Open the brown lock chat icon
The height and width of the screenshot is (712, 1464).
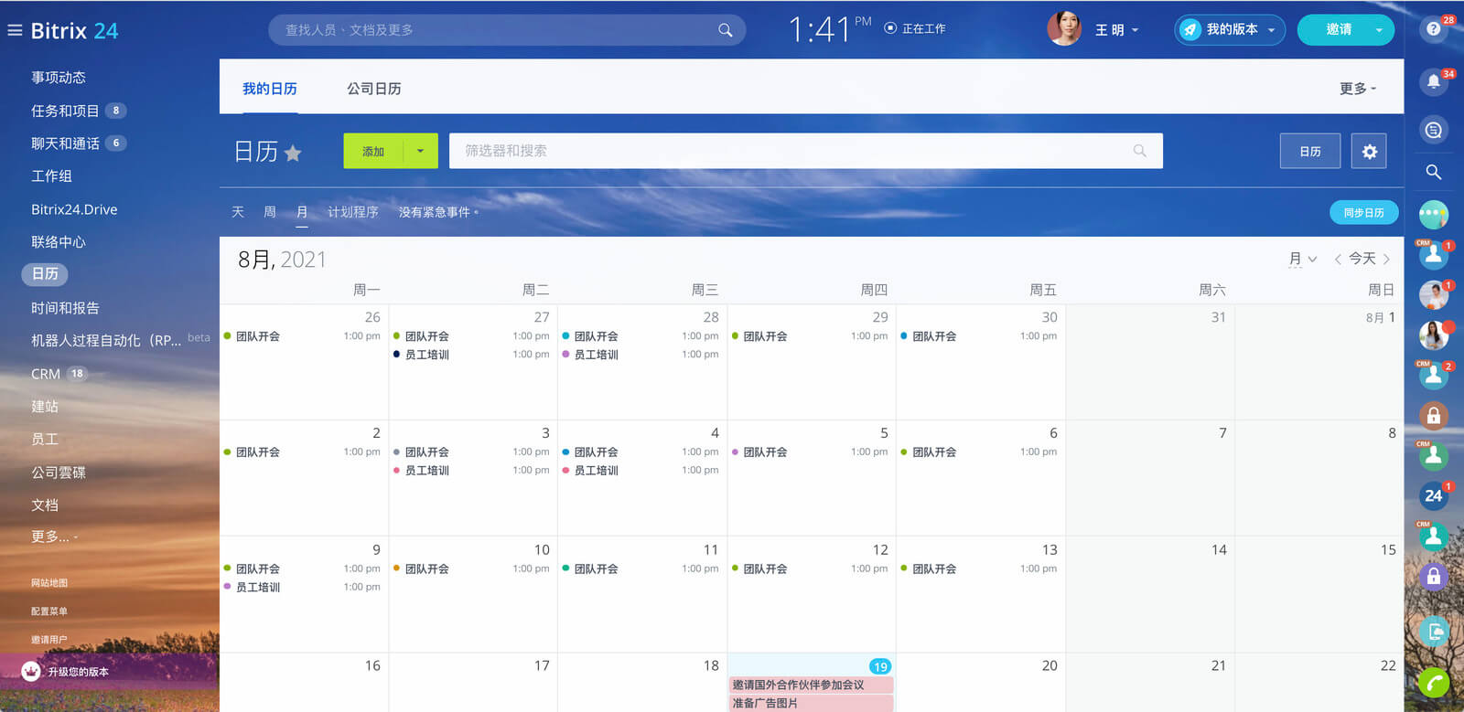click(1433, 416)
